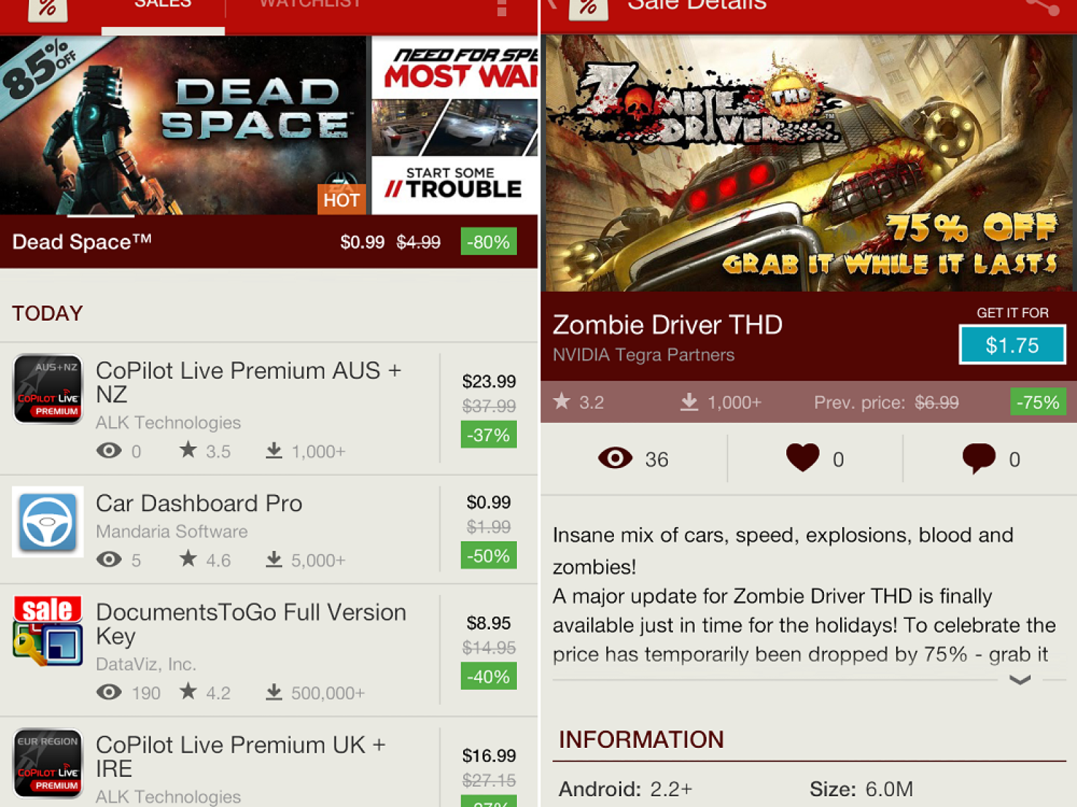Viewport: 1077px width, 807px height.
Task: Tap the eye views icon for DocumentsToGo
Action: point(109,692)
